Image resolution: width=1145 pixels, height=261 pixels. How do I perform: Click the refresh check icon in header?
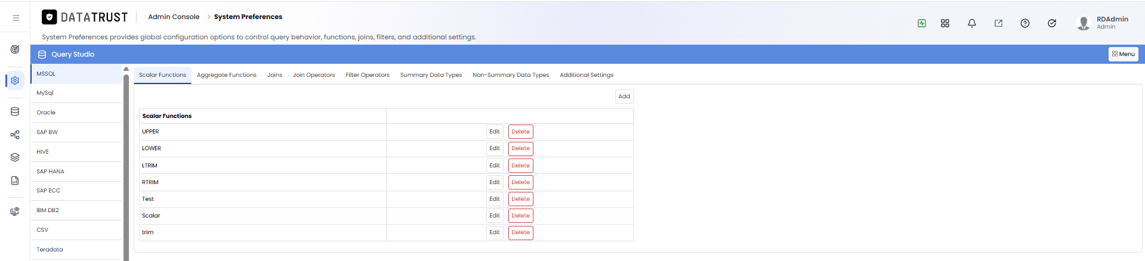coord(1052,23)
